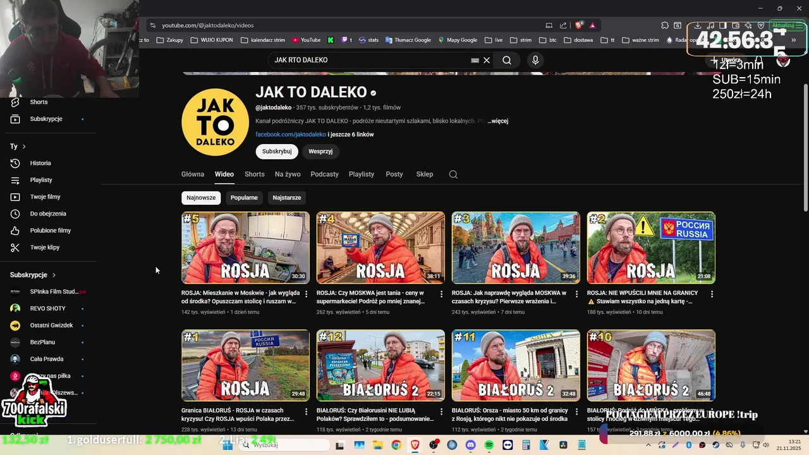Expand the Ty section chevron

click(x=24, y=147)
